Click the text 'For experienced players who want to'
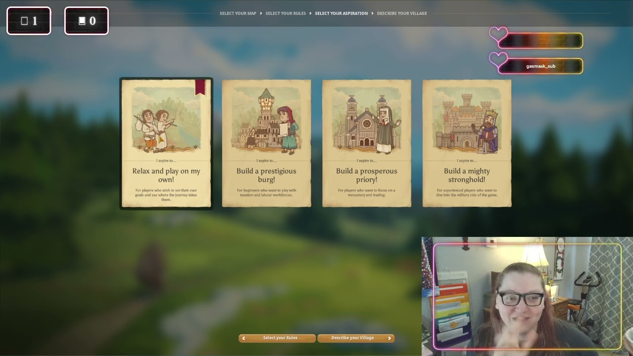This screenshot has width=633, height=356. (x=467, y=192)
